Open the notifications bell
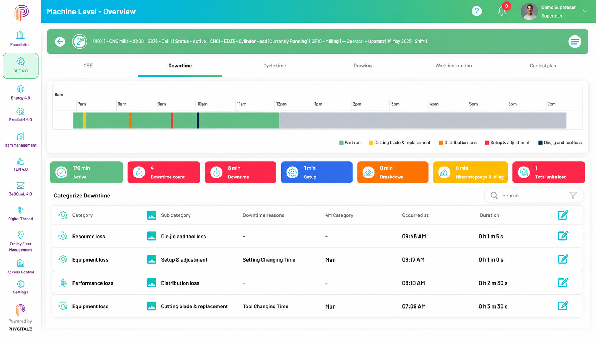Viewport: 596px width, 339px height. click(x=502, y=11)
